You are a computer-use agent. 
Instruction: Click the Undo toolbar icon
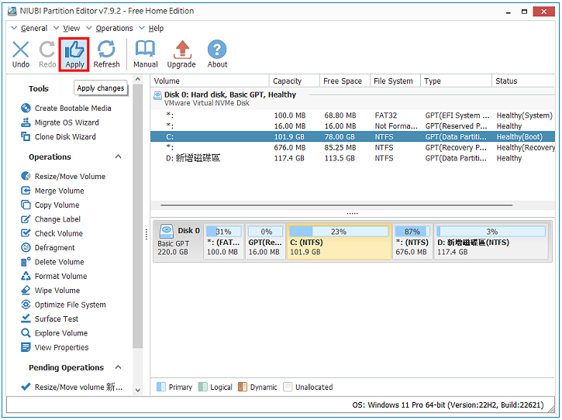(x=20, y=53)
